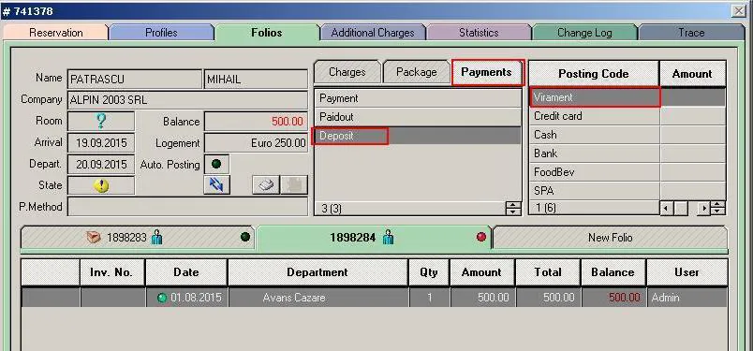Select Paidout in the payments list
This screenshot has width=753, height=351.
[418, 117]
